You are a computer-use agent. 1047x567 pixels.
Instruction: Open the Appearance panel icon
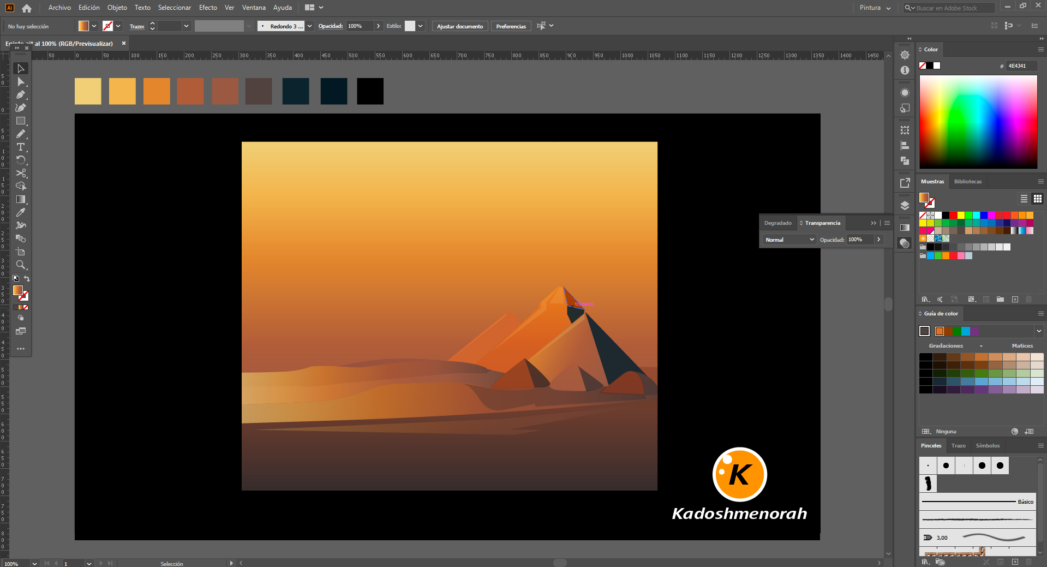905,93
